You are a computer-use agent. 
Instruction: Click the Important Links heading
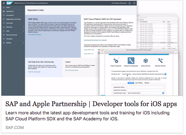tap(36, 10)
